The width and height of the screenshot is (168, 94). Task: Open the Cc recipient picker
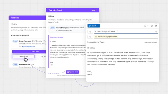click(x=90, y=37)
